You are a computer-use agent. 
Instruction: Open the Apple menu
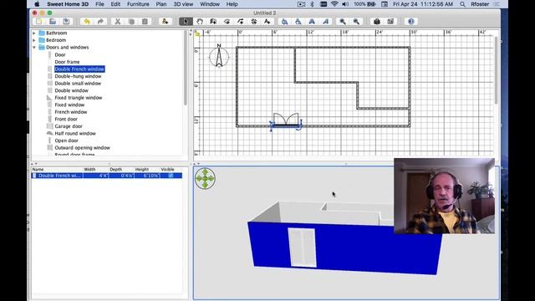coord(37,4)
